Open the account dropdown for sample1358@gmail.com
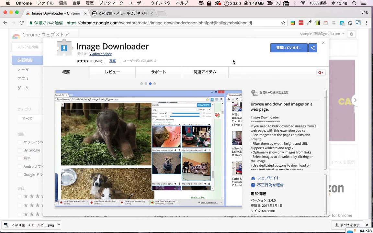The width and height of the screenshot is (373, 233). [x=322, y=34]
